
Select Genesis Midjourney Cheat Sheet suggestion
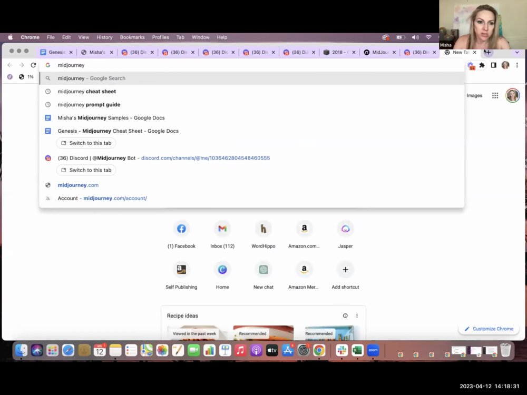point(252,131)
